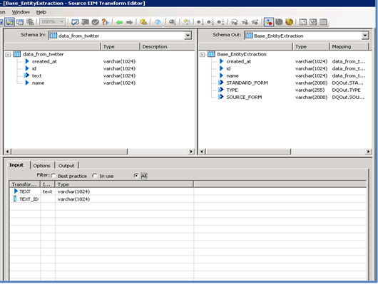378x284 pixels.
Task: Select the text column in Schema In
Action: click(37, 76)
